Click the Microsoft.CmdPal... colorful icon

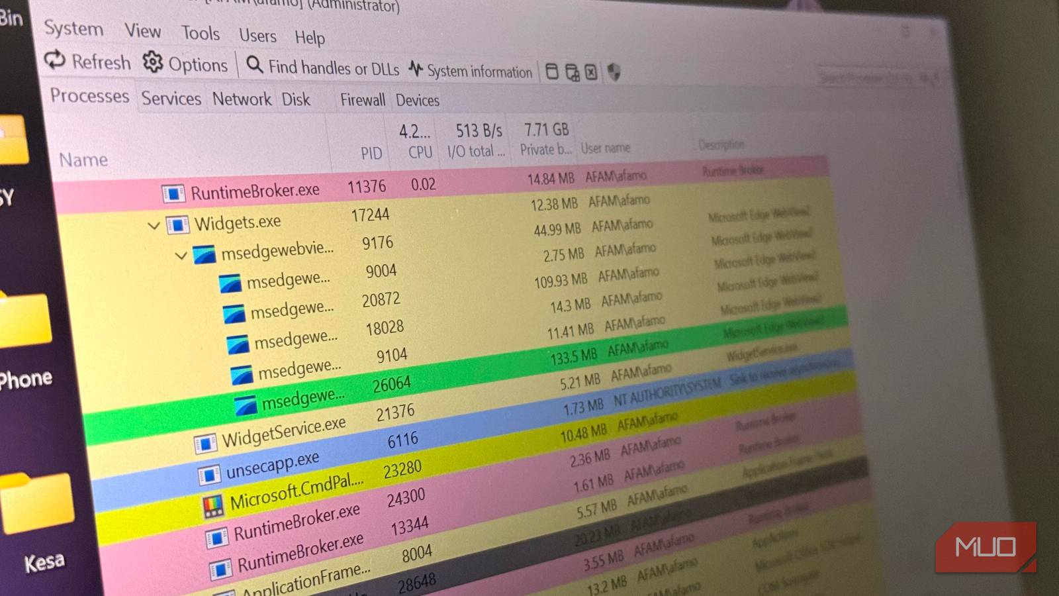[x=213, y=506]
